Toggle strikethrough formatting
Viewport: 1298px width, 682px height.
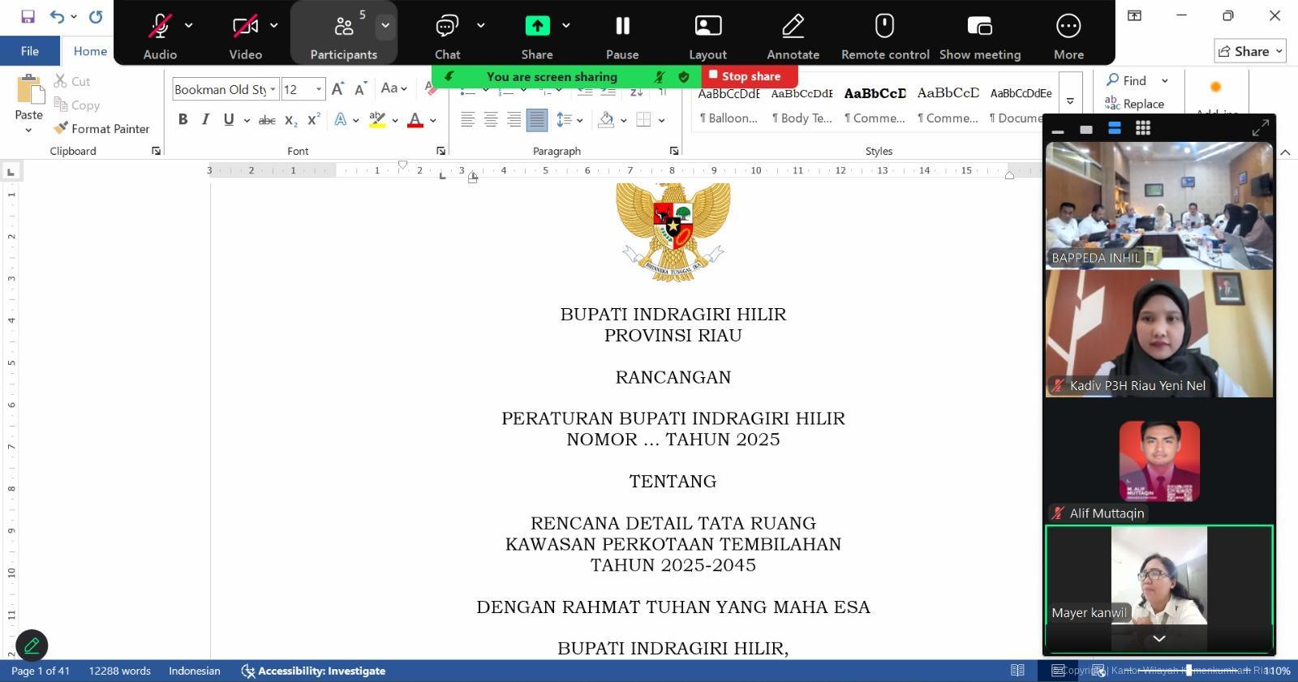267,120
